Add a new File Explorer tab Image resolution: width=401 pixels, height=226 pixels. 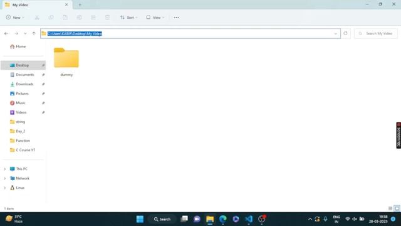click(x=80, y=4)
